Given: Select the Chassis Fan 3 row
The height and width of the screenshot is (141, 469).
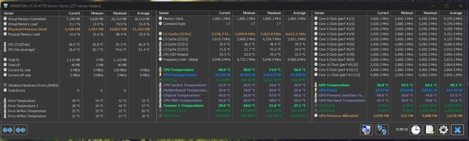Looking at the screenshot, I should click(232, 111).
